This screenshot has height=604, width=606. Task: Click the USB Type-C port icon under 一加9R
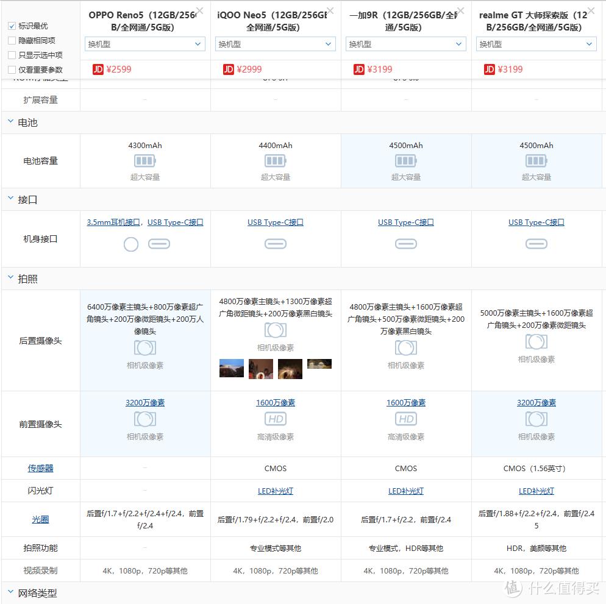click(405, 243)
